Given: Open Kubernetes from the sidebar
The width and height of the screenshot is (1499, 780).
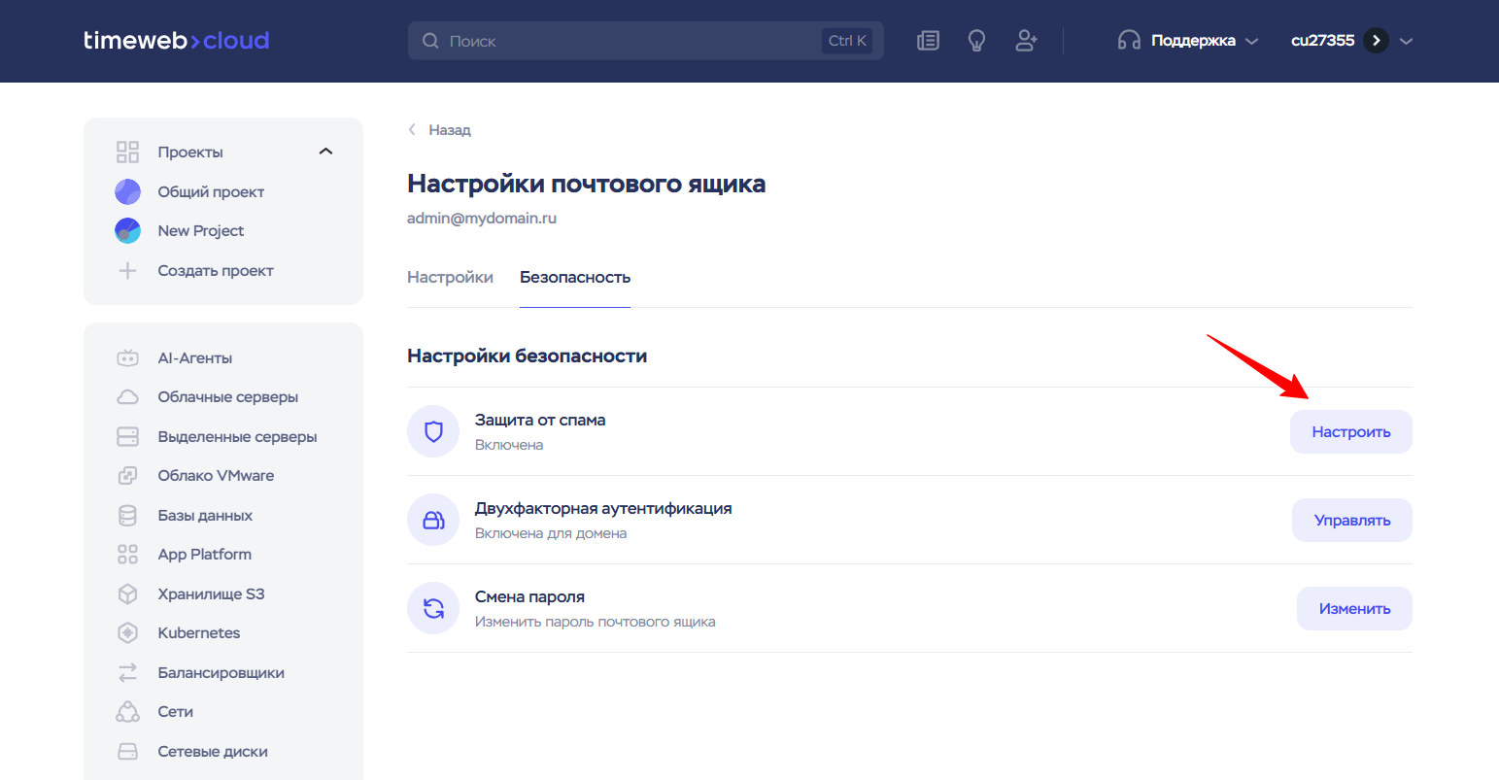Looking at the screenshot, I should 198,633.
